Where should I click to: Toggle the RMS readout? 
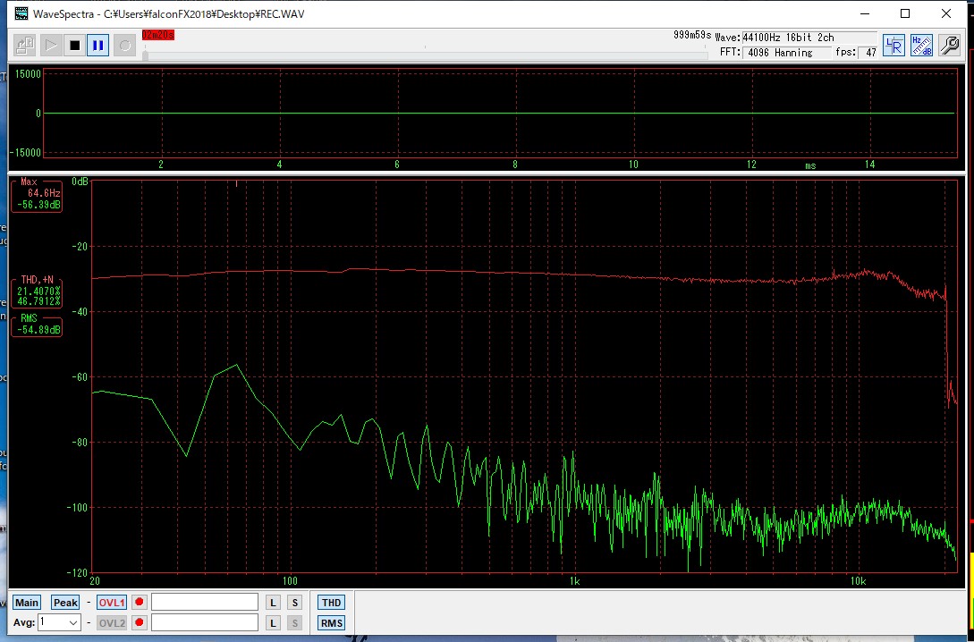331,622
